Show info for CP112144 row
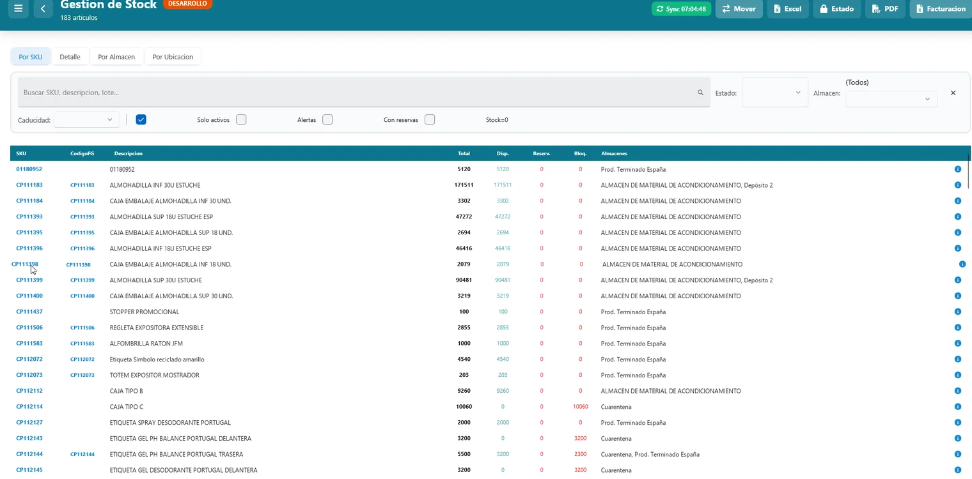This screenshot has height=479, width=972. pyautogui.click(x=958, y=454)
